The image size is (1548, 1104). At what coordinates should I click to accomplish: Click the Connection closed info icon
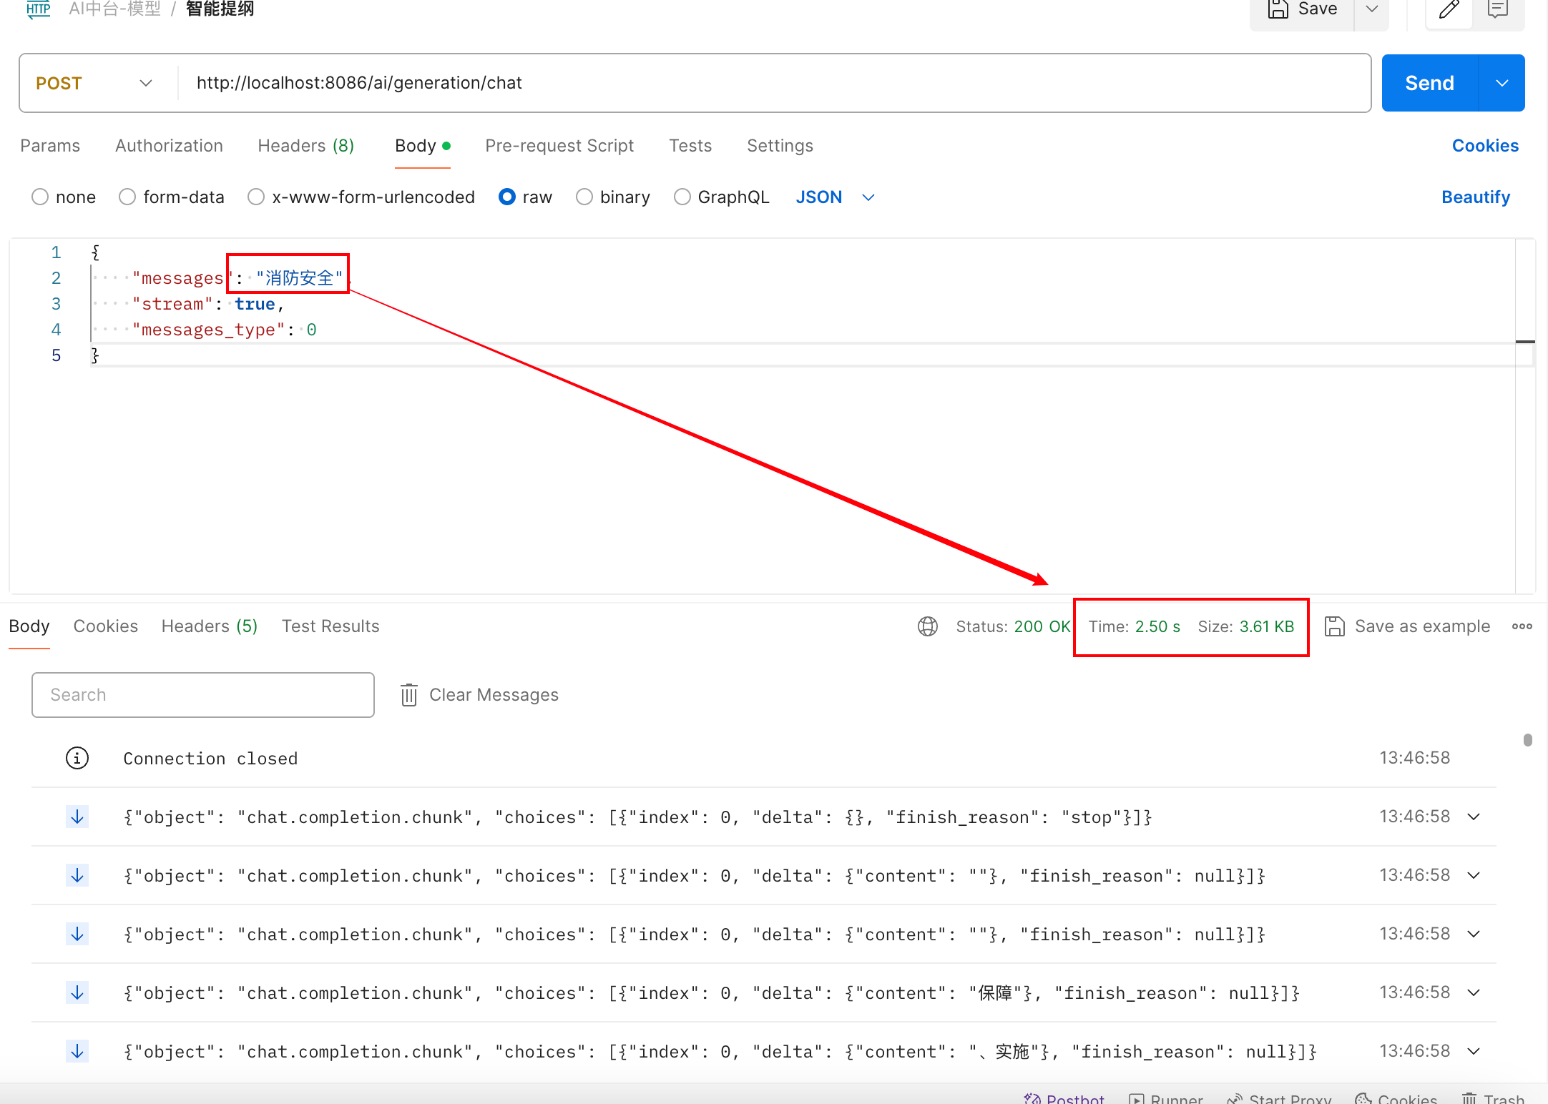pyautogui.click(x=77, y=758)
